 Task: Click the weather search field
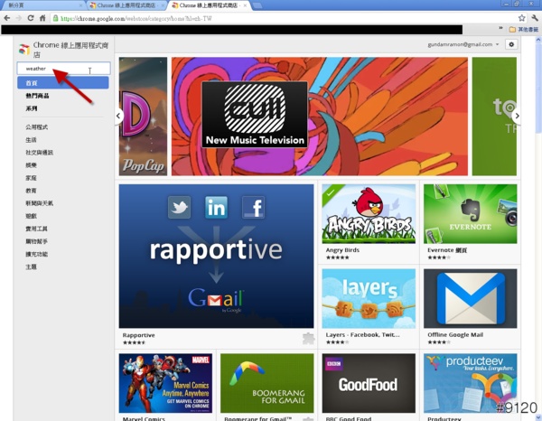[63, 68]
